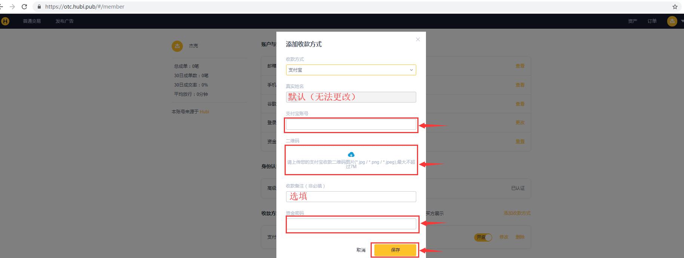Screen dimensions: 684x258
Task: Go forward in the browser
Action: point(12,7)
